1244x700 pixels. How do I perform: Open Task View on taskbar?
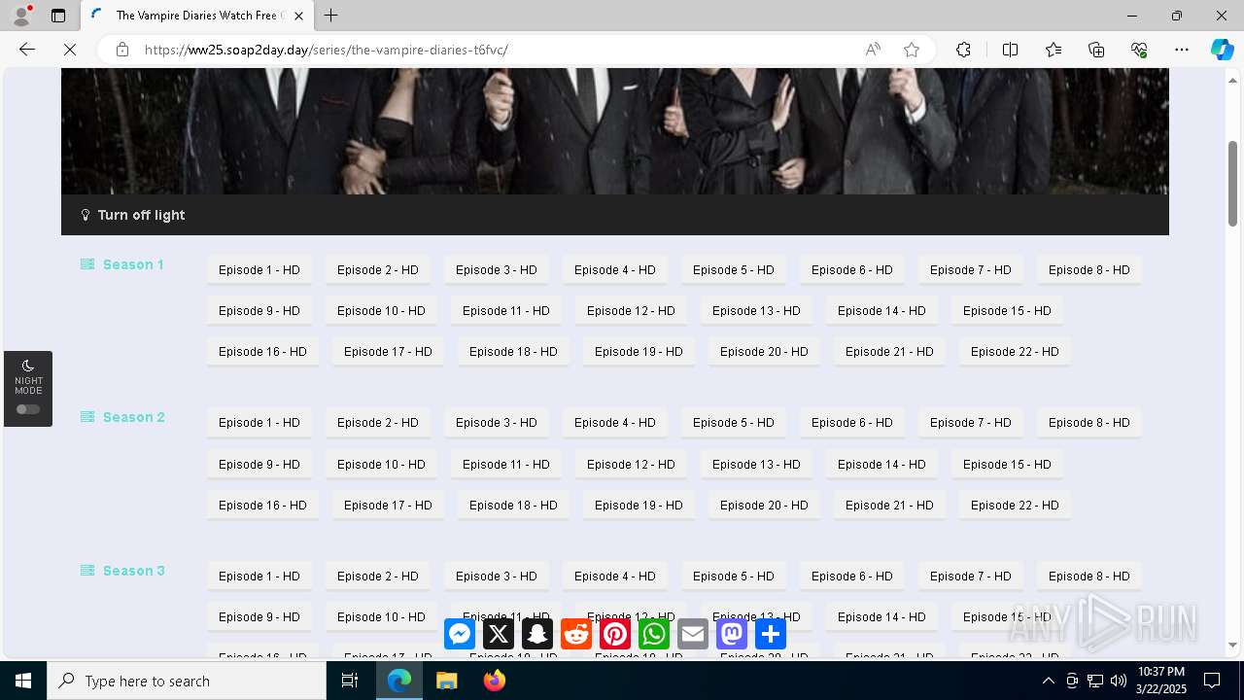click(x=350, y=681)
